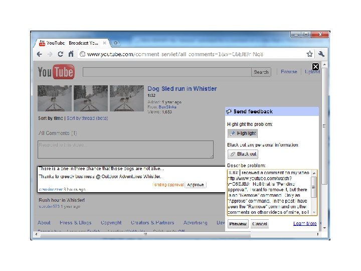Reload the page with the refresh icon
Screen dimensions: 361x271
click(60, 54)
